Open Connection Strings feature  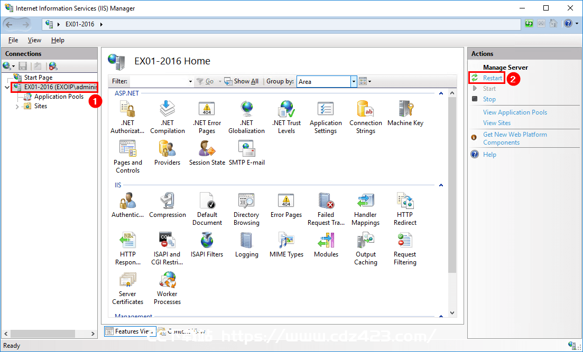pyautogui.click(x=365, y=117)
